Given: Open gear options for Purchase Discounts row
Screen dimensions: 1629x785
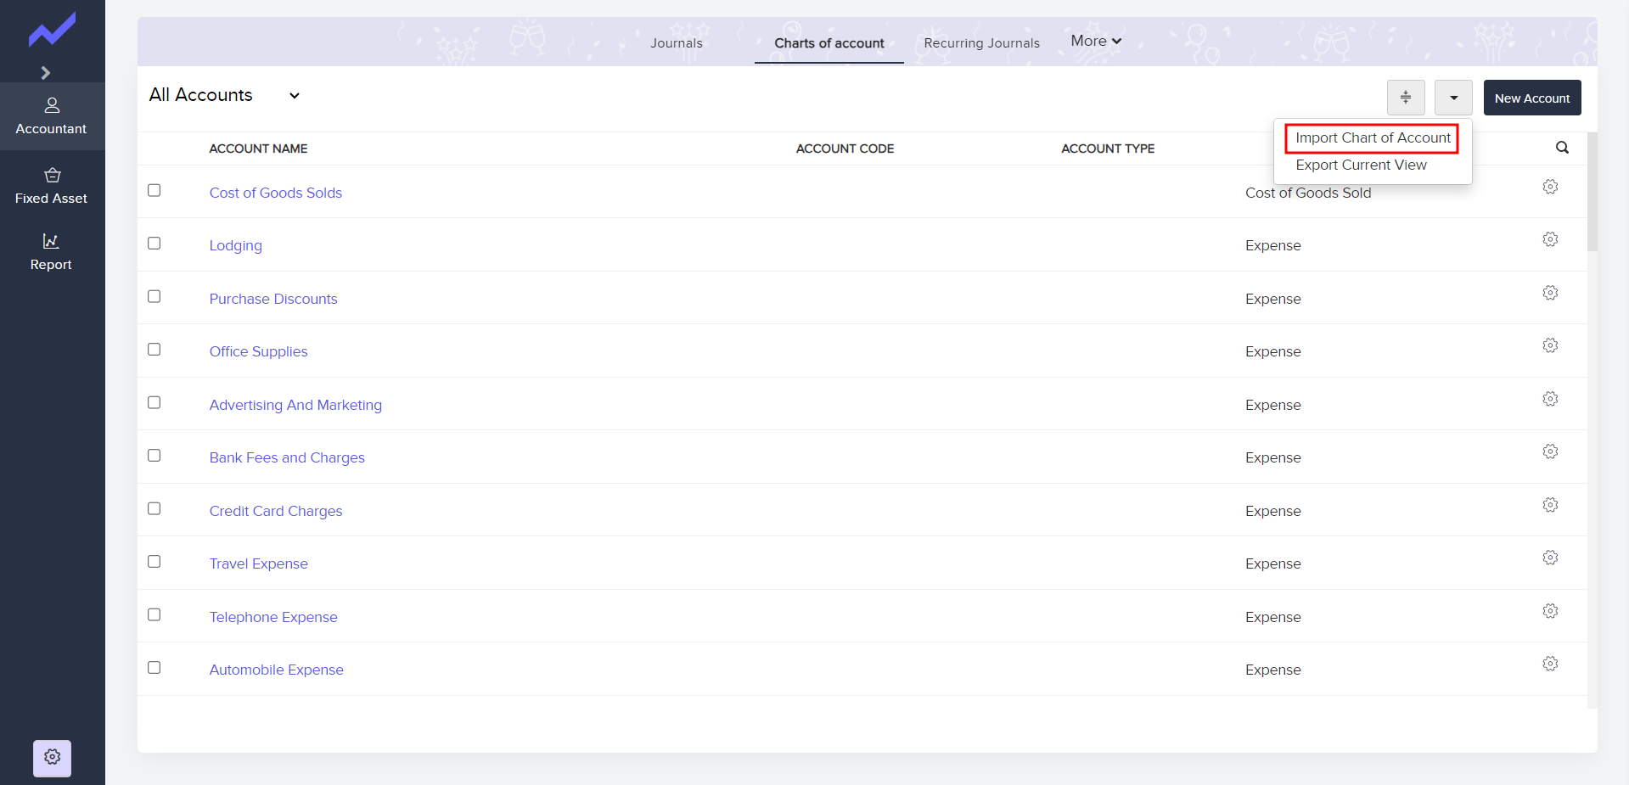Looking at the screenshot, I should 1550,293.
